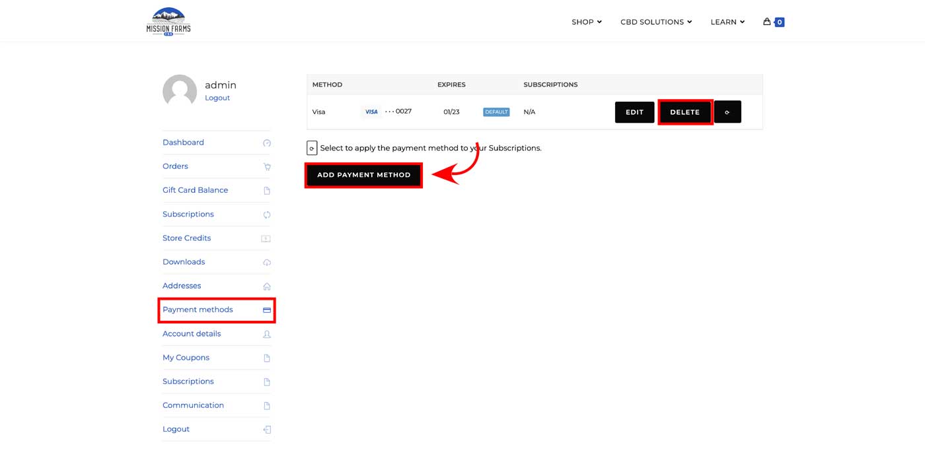This screenshot has height=470, width=925.
Task: Click the Subscriptions refresh icon in sidebar
Action: point(267,215)
